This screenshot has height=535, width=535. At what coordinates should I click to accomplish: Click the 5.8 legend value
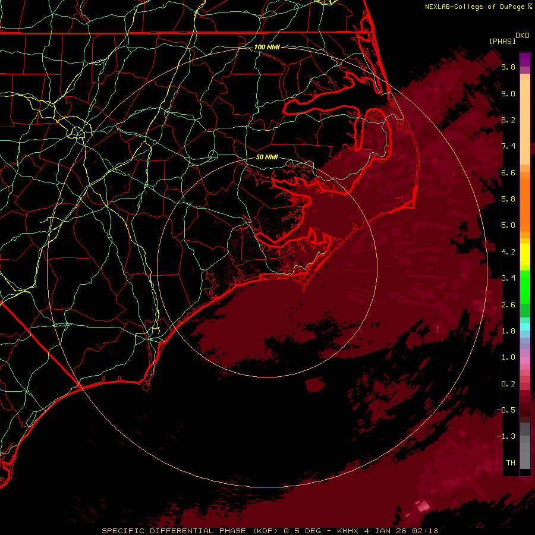[x=508, y=199]
